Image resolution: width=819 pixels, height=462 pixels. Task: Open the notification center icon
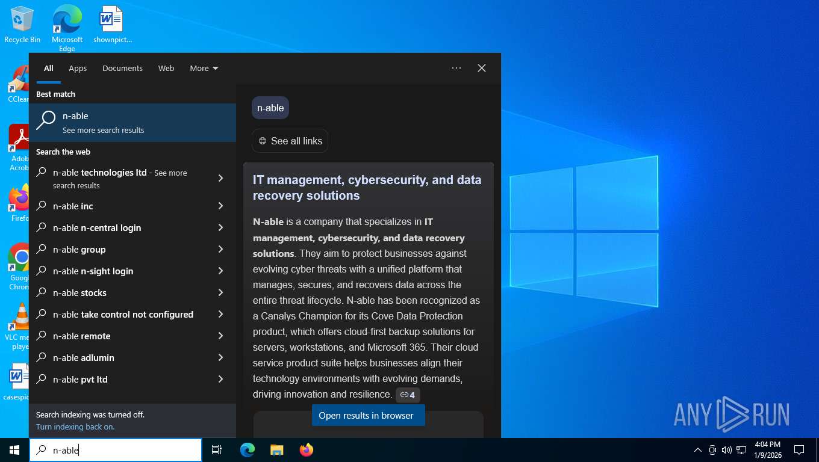click(x=799, y=450)
